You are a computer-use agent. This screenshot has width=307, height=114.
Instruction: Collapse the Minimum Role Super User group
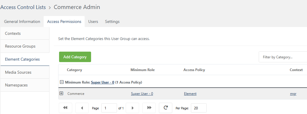(x=62, y=82)
